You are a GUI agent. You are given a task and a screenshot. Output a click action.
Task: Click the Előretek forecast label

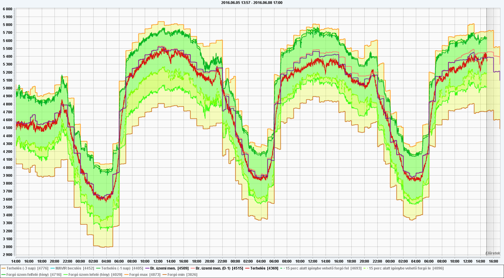[x=492, y=253]
